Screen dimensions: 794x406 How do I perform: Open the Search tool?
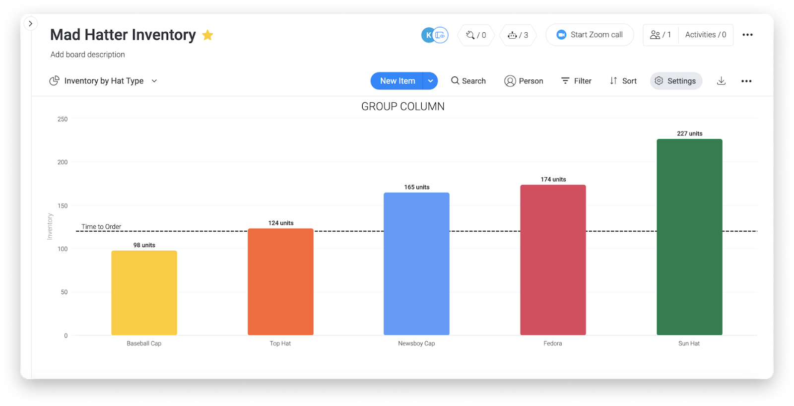pos(468,81)
